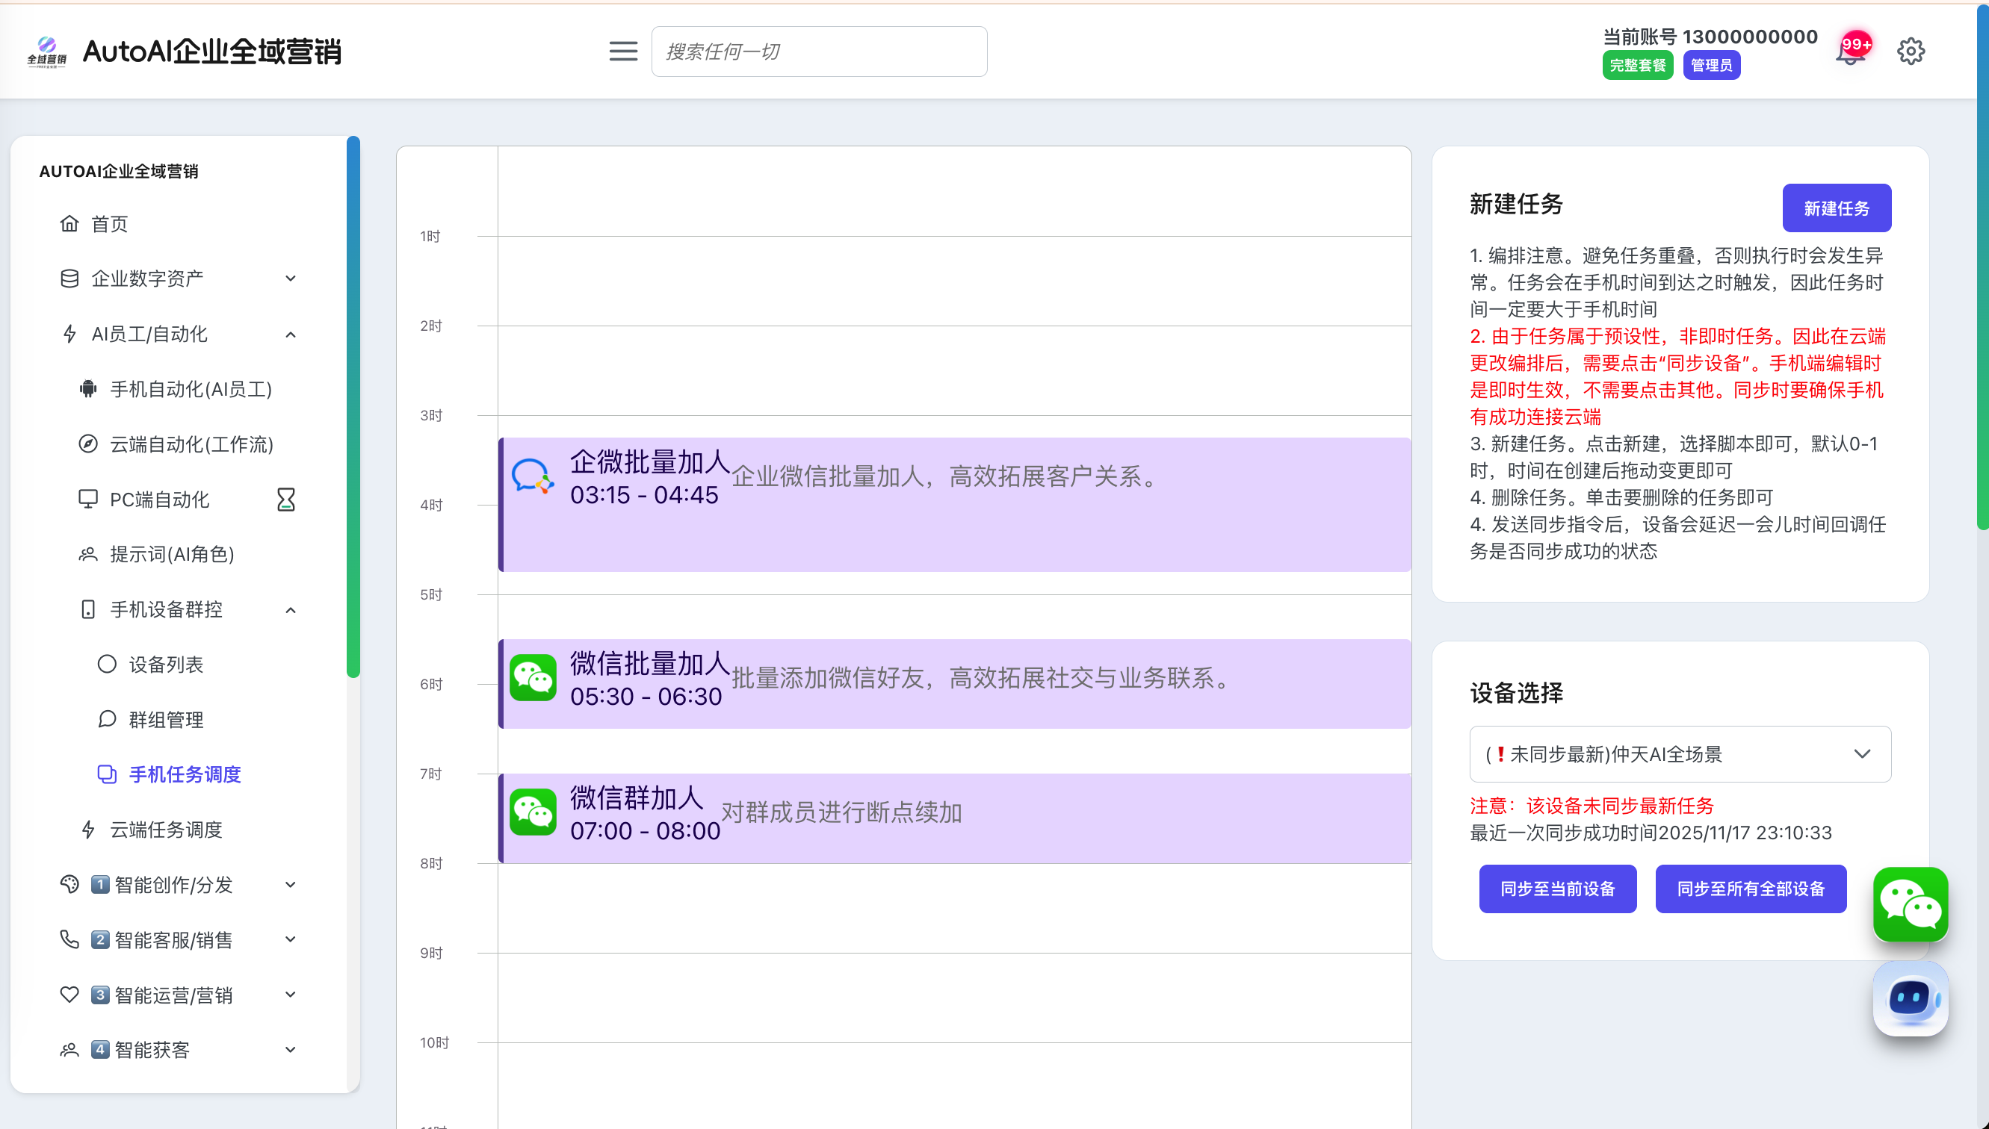Expand the 智能客服/销售 menu
Image resolution: width=1989 pixels, height=1129 pixels.
290,940
